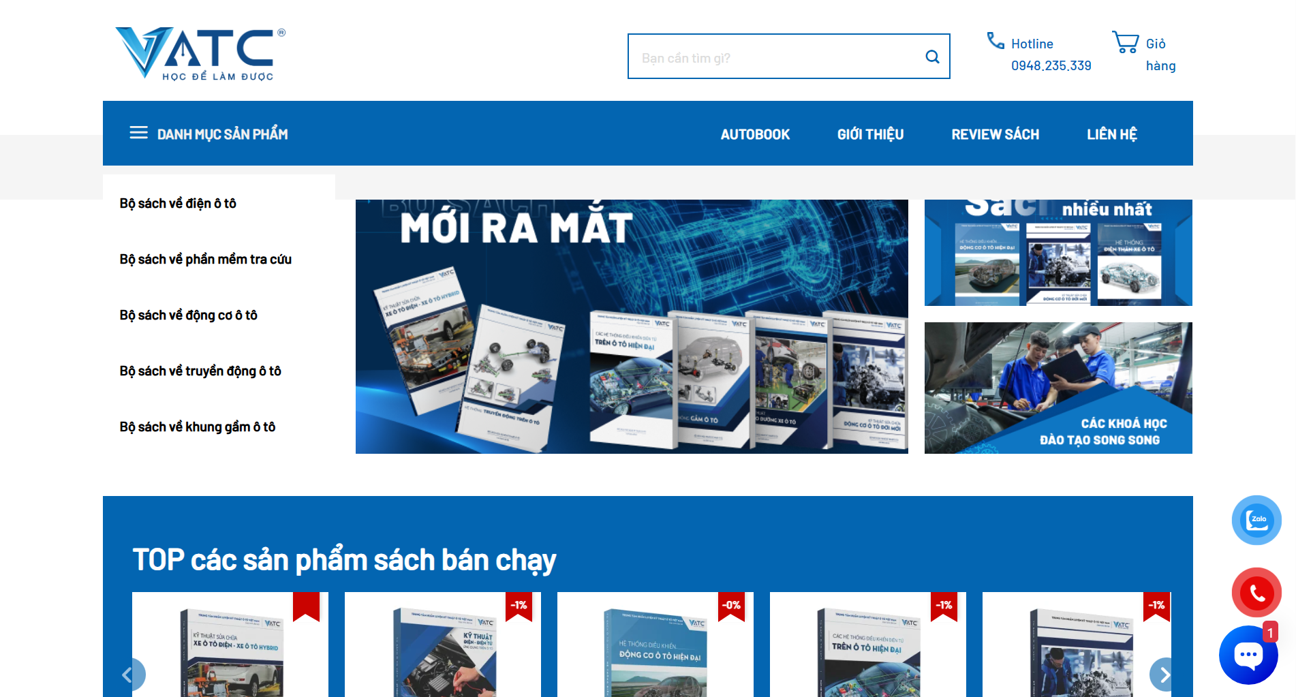Select Bộ sách về điện ô tô
The image size is (1296, 697).
pos(178,204)
